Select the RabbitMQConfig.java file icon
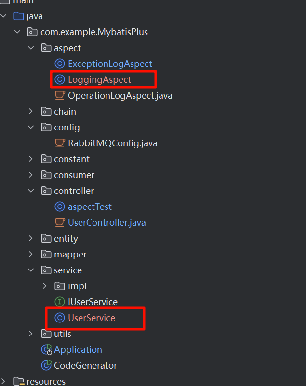Viewport: 306px width, 386px height. tap(59, 143)
